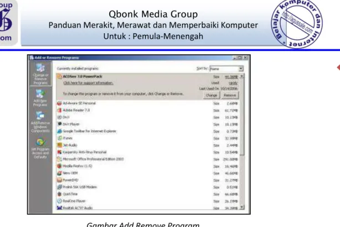Open Add New Programs sidebar icon
This screenshot has height=227, width=340.
pyautogui.click(x=40, y=98)
